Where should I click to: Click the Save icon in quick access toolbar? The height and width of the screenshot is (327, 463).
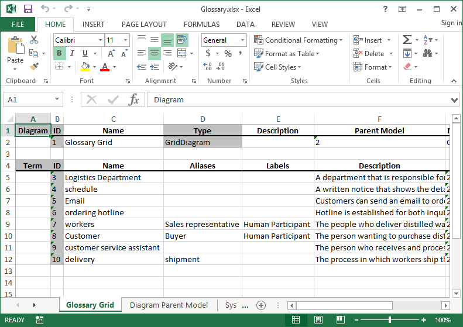click(28, 9)
